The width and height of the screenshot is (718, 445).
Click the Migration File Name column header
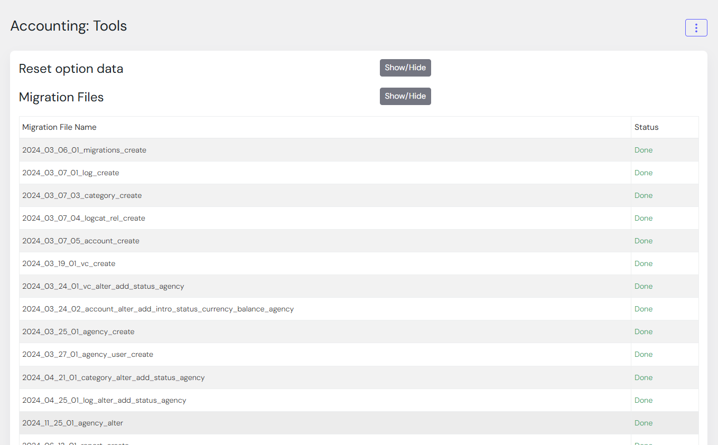59,127
